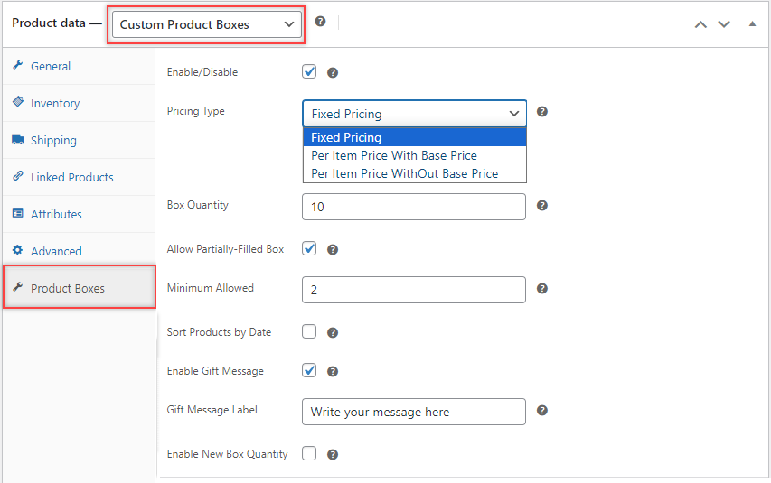
Task: Click help icon beside Minimum Allowed field
Action: pyautogui.click(x=541, y=288)
